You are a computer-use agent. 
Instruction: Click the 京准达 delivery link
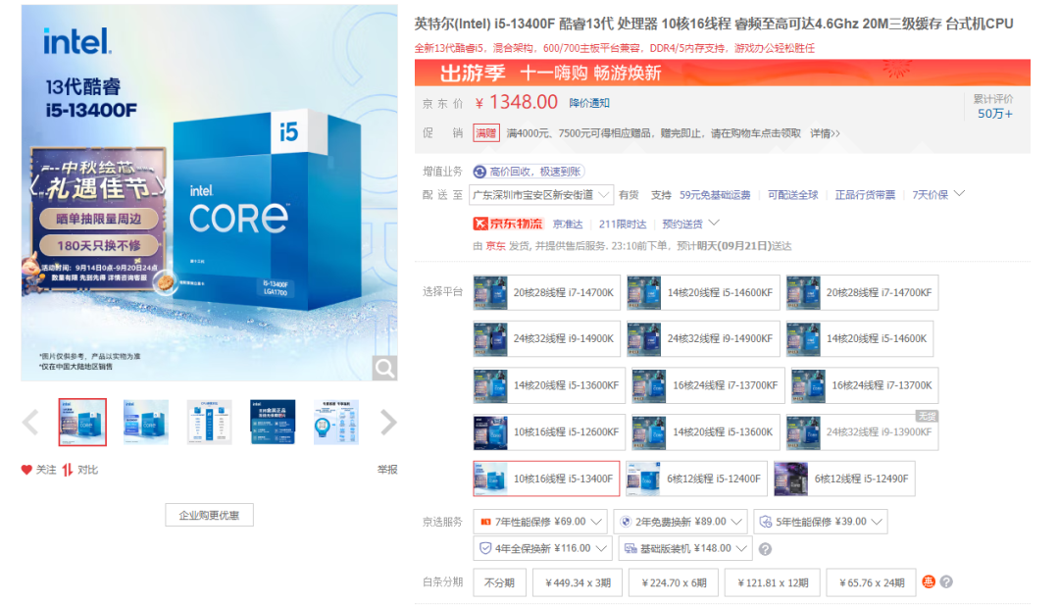[x=568, y=225]
